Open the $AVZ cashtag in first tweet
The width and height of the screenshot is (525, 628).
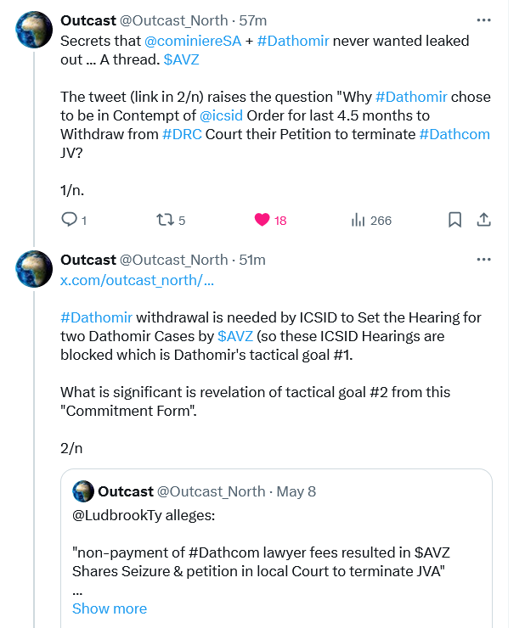181,59
